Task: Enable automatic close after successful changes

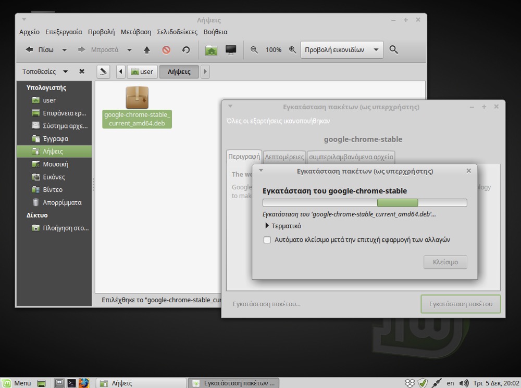Action: 267,240
